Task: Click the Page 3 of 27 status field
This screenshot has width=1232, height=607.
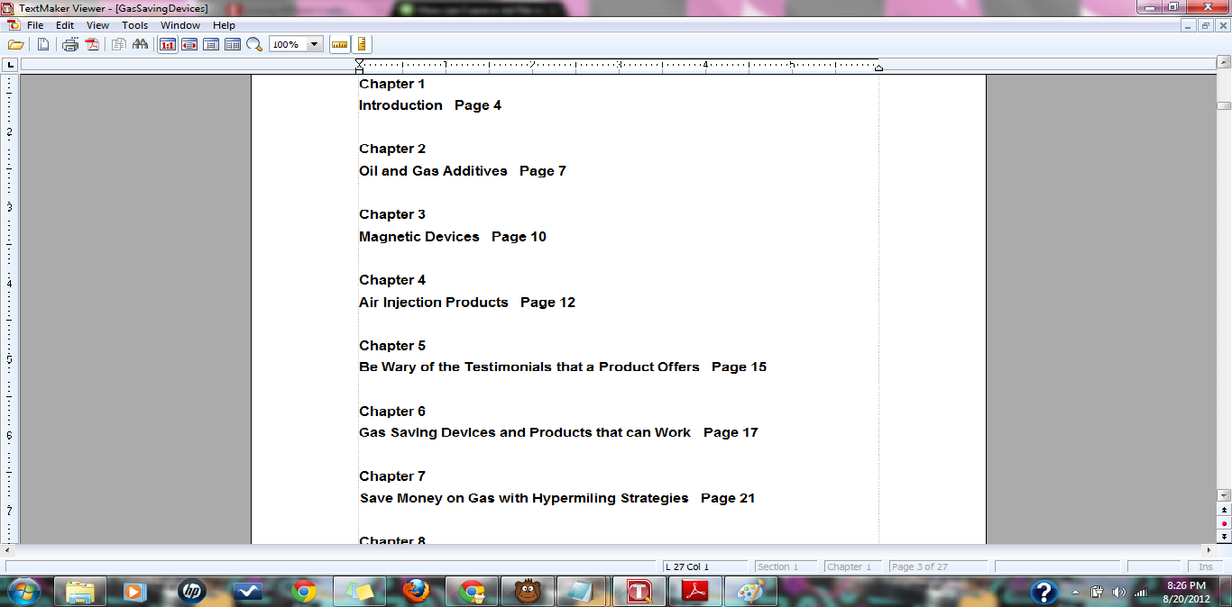Action: click(919, 566)
